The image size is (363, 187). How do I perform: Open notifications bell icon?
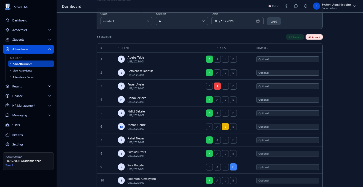[306, 6]
